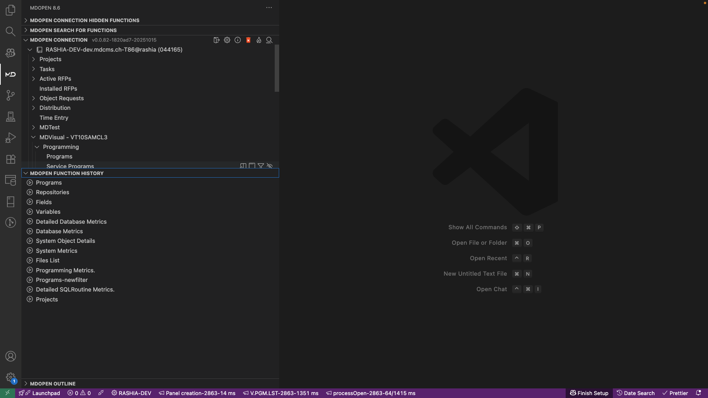
Task: Toggle notifications bell in status bar
Action: [x=698, y=393]
